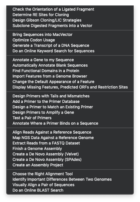Choose Annotate a Gene to my Sequence
140x202 pixels.
tap(70, 60)
